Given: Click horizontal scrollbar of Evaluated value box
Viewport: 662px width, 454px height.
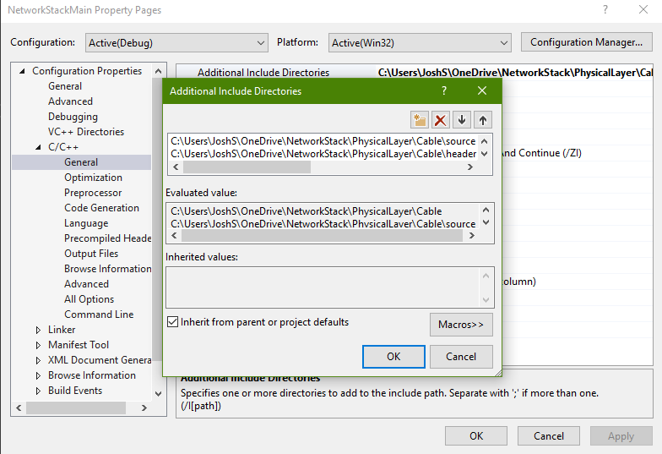Looking at the screenshot, I should pos(322,236).
